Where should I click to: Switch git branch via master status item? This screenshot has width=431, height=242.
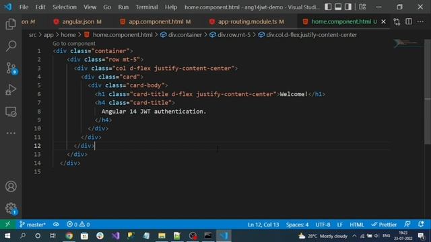click(x=32, y=225)
